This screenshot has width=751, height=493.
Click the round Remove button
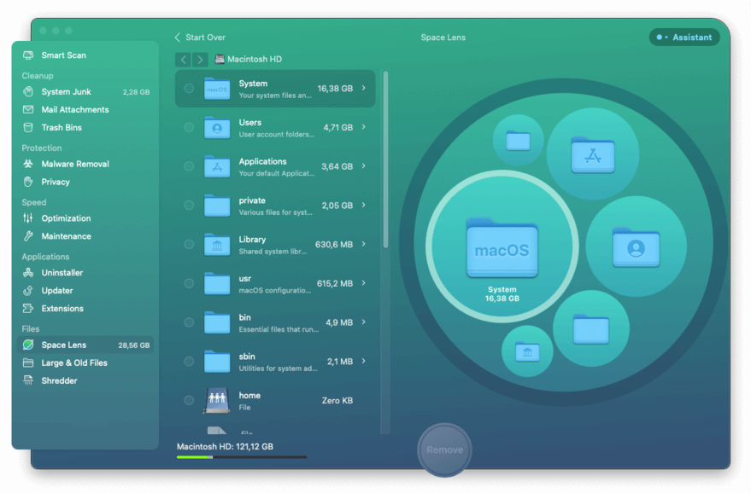(444, 450)
